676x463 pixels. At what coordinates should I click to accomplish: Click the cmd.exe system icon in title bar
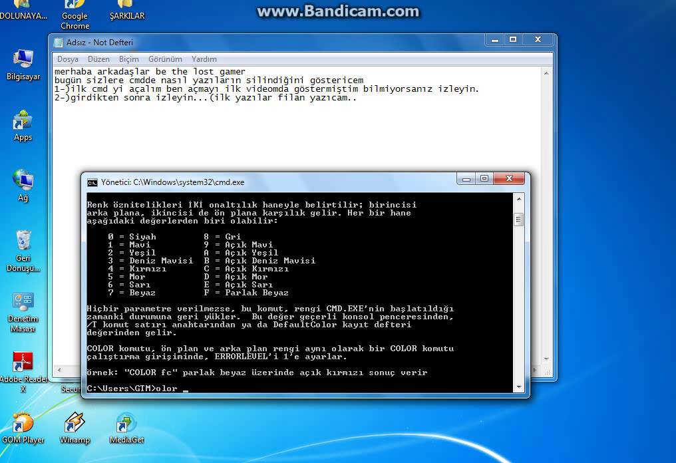pyautogui.click(x=92, y=182)
